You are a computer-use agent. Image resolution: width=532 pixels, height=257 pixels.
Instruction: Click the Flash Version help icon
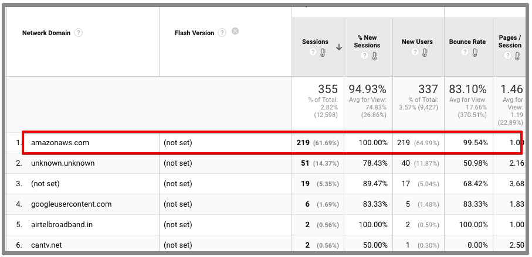point(222,33)
